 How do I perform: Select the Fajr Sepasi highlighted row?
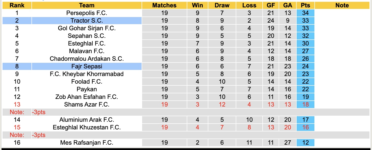87,66
